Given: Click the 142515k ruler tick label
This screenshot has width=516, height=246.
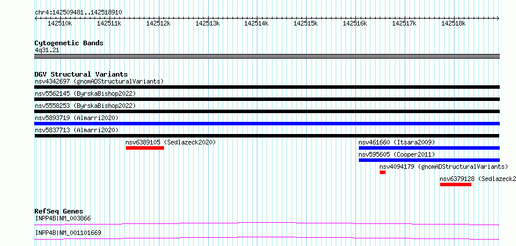Looking at the screenshot, I should 306,24.
